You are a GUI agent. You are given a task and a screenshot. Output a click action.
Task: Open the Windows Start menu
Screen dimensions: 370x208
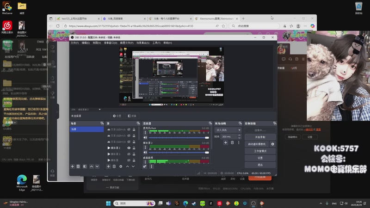coord(108,203)
